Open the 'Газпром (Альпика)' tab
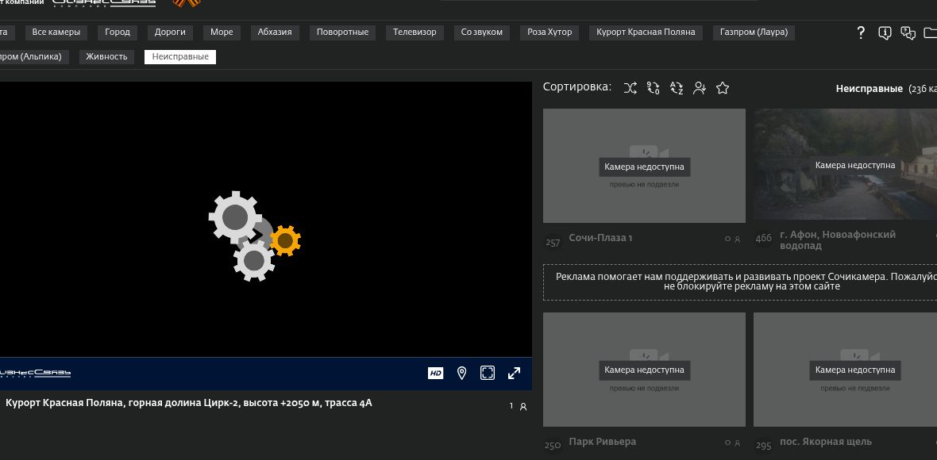The image size is (937, 460). (33, 56)
